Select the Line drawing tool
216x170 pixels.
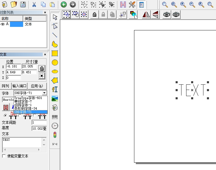[55, 35]
